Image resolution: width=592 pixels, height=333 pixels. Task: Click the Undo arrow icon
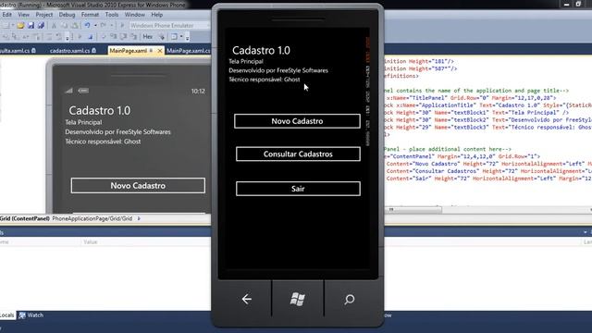pos(87,25)
